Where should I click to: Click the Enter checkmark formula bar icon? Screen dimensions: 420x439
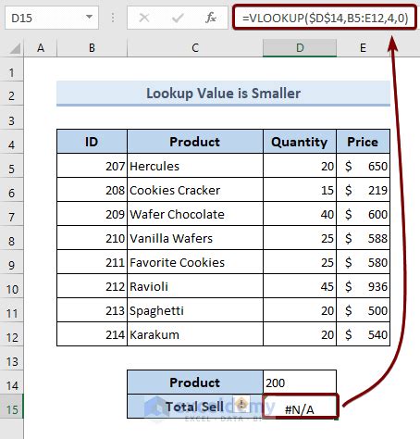[178, 18]
